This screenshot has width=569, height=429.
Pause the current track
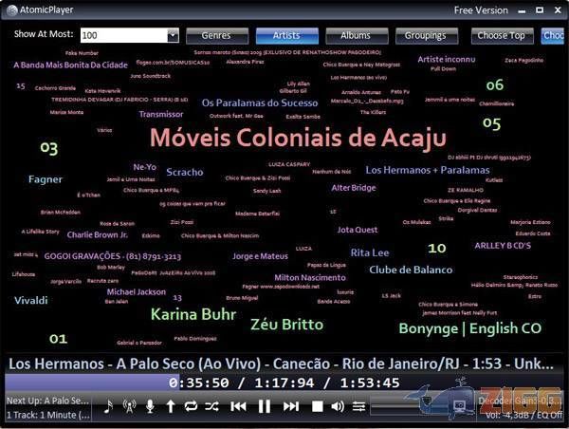point(265,406)
